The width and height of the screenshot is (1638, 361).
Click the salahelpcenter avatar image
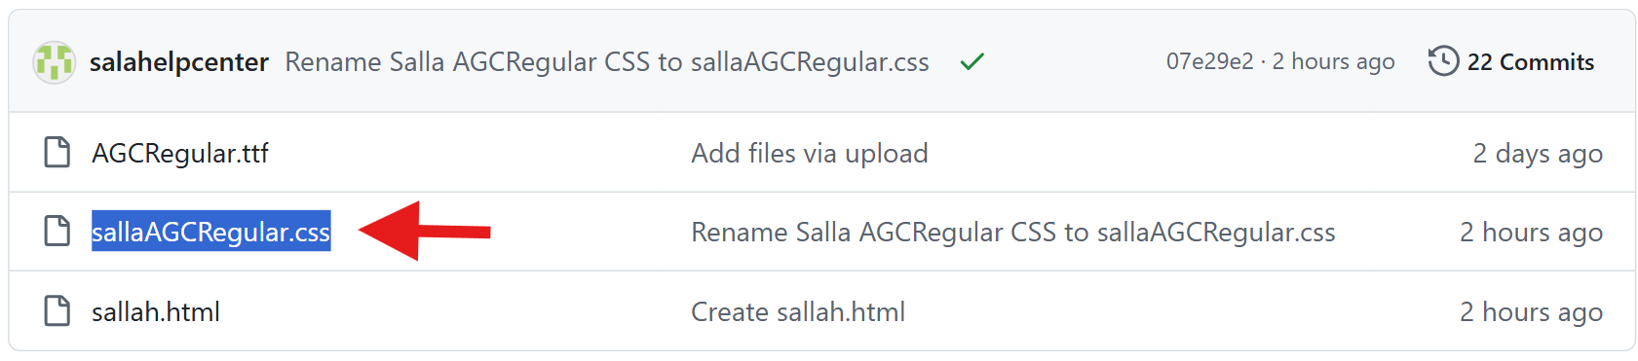[54, 62]
